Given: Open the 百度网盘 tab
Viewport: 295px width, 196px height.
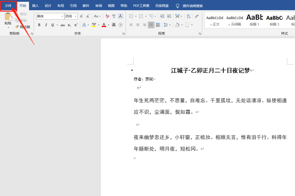Looking at the screenshot, I should click(162, 6).
